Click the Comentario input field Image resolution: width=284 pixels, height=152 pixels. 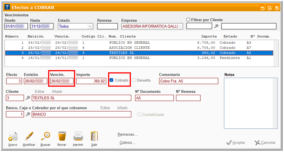pyautogui.click(x=188, y=81)
